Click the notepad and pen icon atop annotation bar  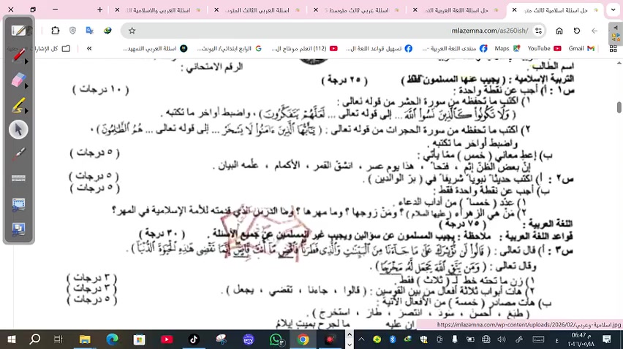click(x=18, y=30)
